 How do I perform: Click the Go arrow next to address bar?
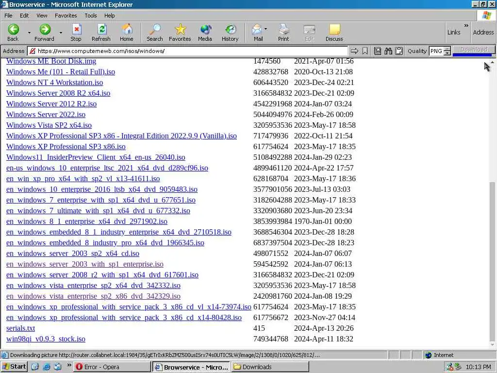click(x=354, y=51)
